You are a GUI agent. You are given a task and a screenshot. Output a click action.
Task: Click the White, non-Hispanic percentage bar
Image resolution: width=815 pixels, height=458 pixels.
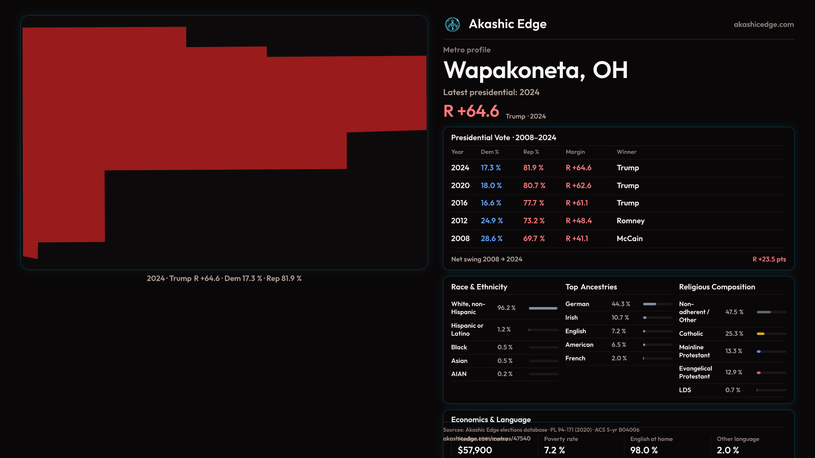(x=543, y=308)
